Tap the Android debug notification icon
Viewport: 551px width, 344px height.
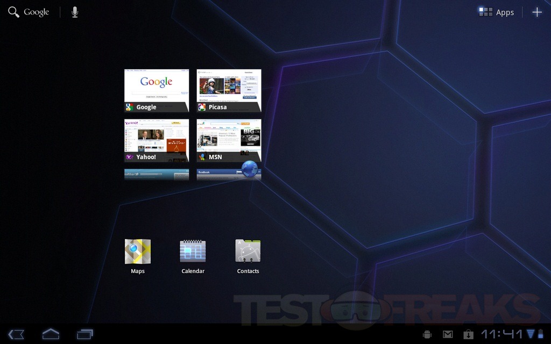pyautogui.click(x=427, y=334)
